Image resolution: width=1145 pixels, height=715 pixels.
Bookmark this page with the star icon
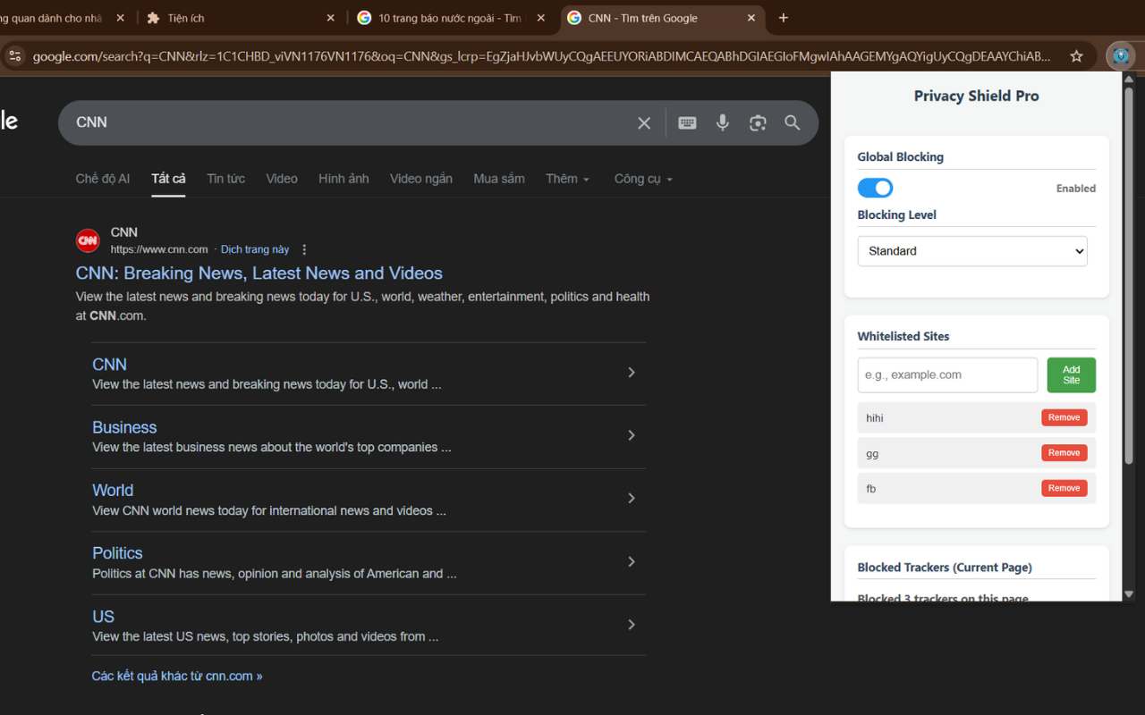point(1076,56)
